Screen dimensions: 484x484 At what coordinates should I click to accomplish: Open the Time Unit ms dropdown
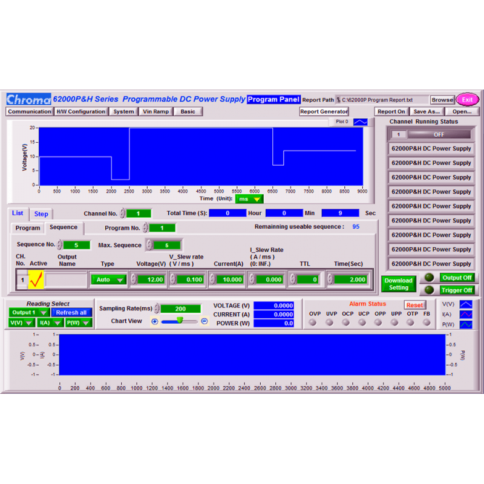tap(249, 199)
